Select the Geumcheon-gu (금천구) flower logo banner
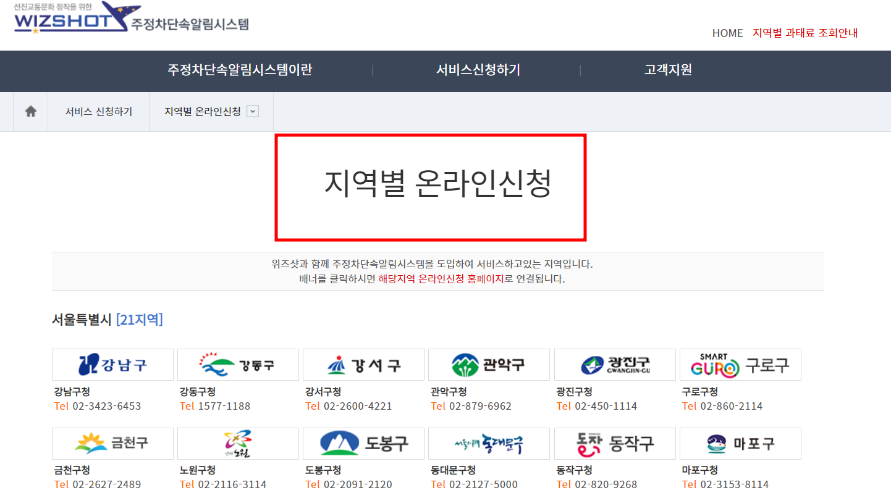Viewport: 891px width, 493px height. (112, 443)
